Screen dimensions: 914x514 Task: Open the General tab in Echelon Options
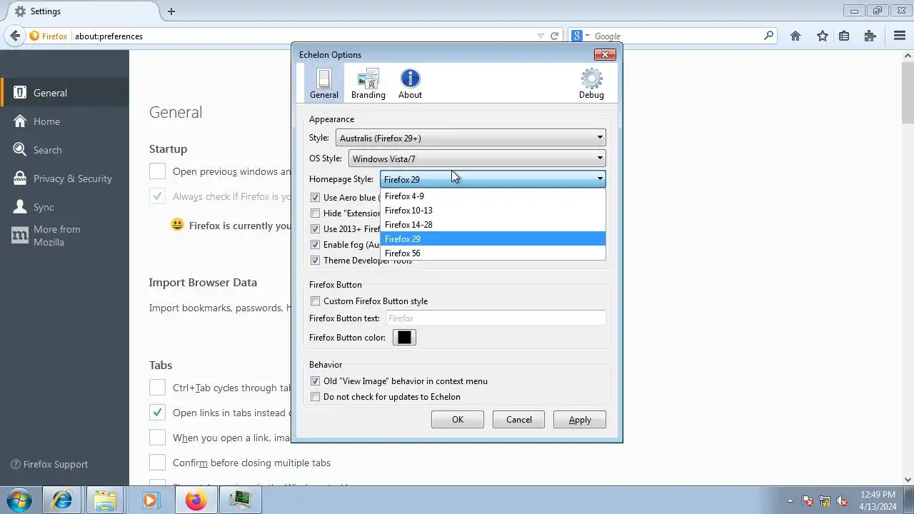[323, 84]
